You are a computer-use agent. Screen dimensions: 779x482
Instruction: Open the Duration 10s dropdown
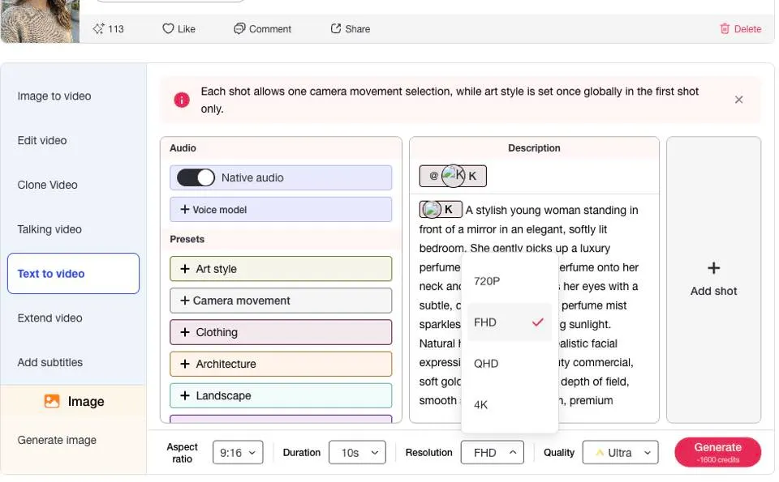[357, 453]
